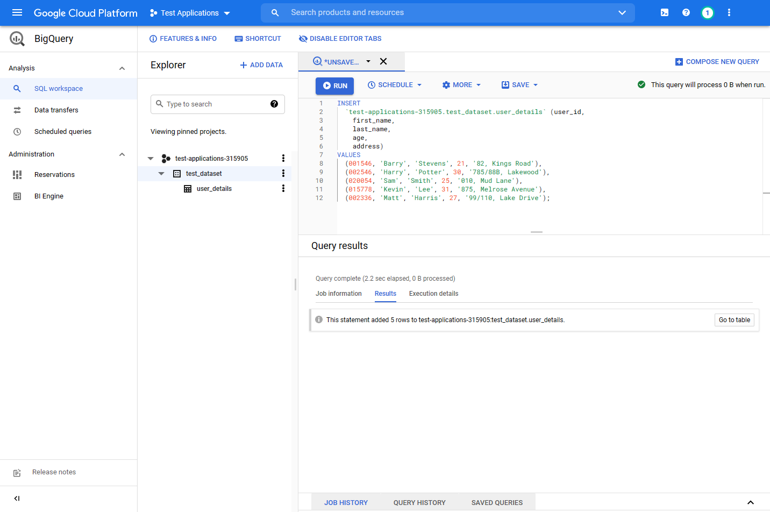Close the unsaved query editor tab
Viewport: 770px width, 512px height.
coord(383,61)
